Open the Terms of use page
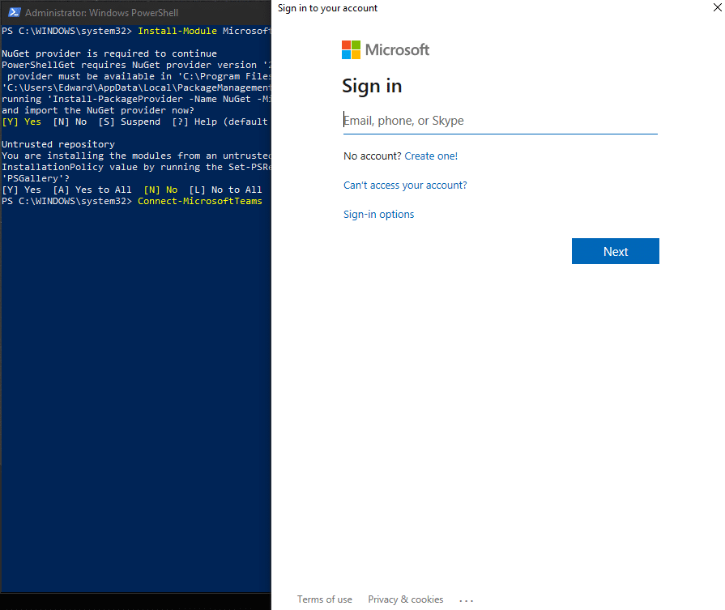Screen dimensions: 725x610 click(x=324, y=599)
